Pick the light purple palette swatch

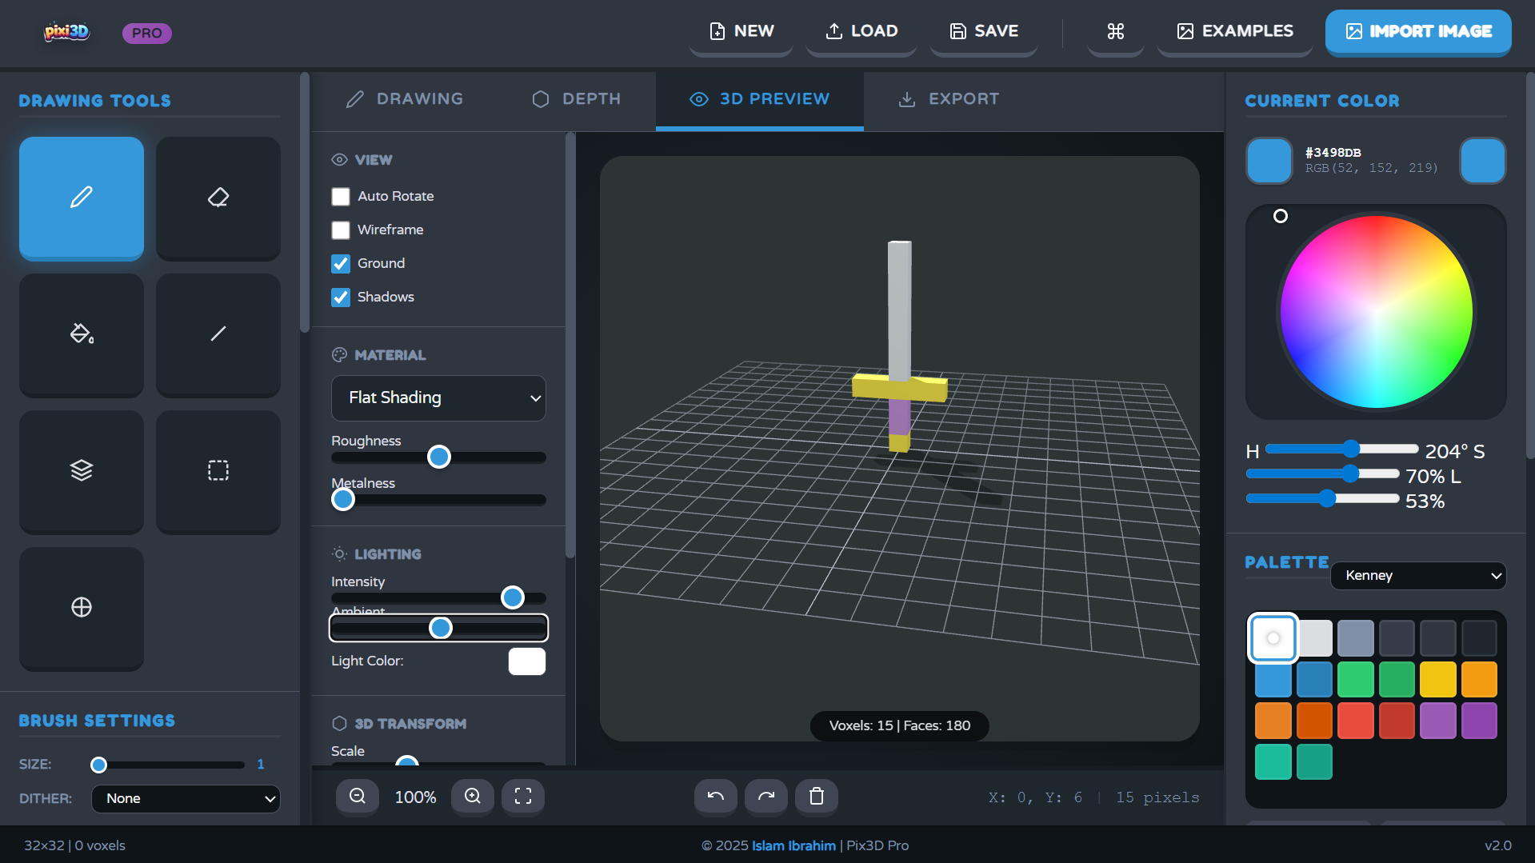click(x=1438, y=721)
